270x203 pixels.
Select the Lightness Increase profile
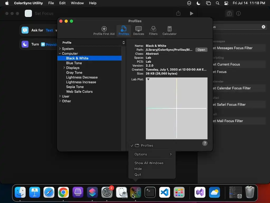(81, 82)
